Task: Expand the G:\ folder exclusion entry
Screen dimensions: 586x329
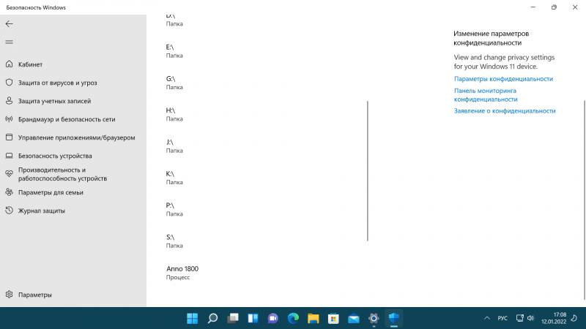Action: pos(174,82)
